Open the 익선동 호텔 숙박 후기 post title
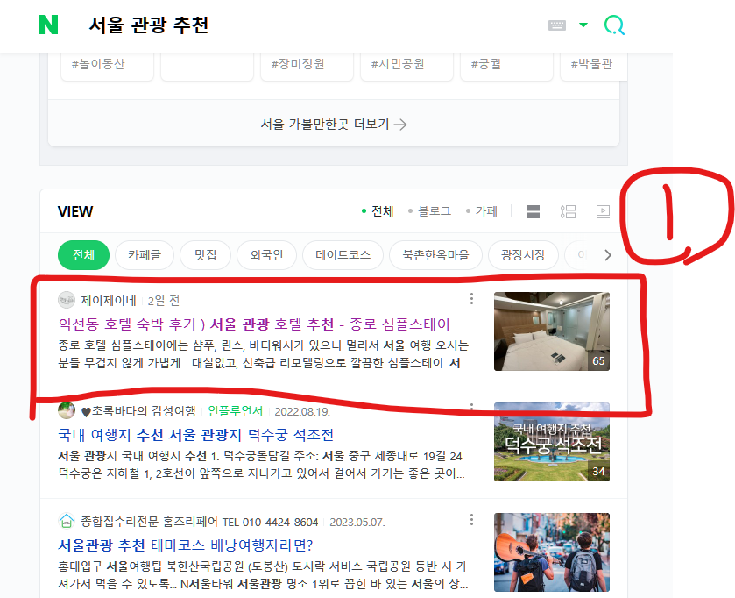 click(254, 324)
